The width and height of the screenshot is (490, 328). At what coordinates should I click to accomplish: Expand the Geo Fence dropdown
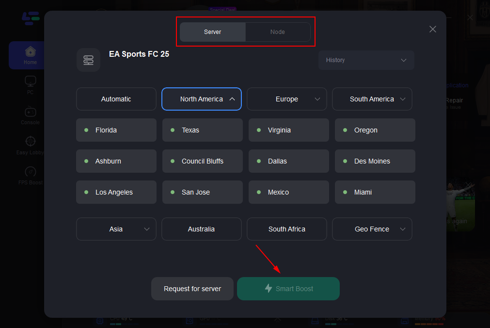(x=372, y=229)
